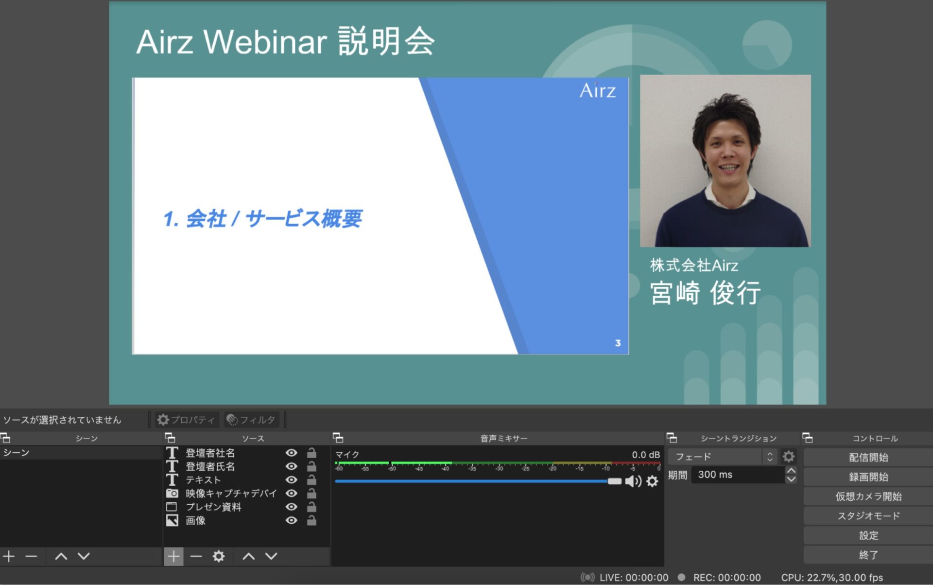This screenshot has width=933, height=585.
Task: Lock the 登壇者氏名 source
Action: pyautogui.click(x=311, y=466)
